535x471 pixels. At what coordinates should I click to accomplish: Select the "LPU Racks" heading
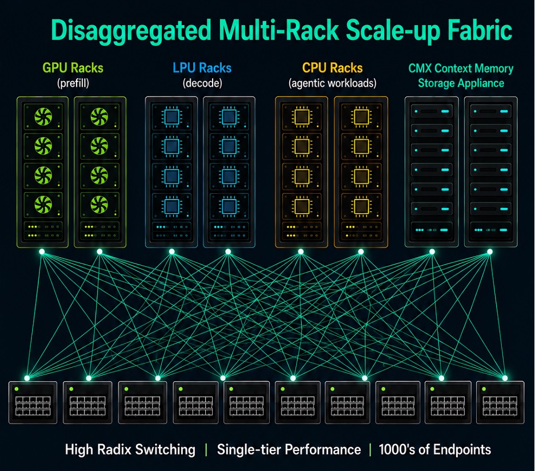202,68
